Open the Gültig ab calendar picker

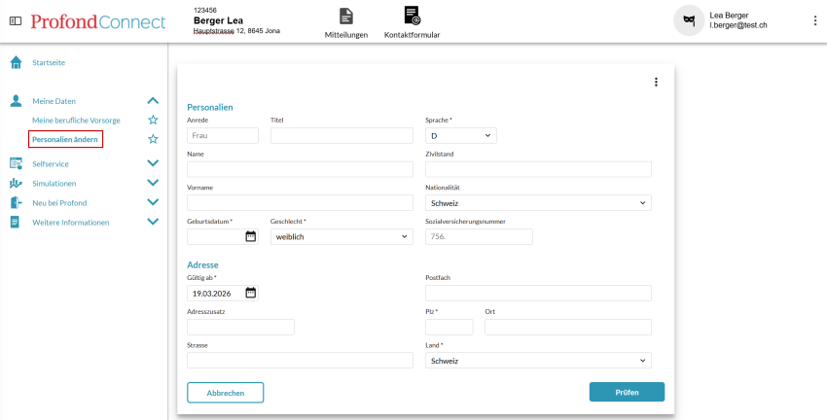(x=250, y=293)
